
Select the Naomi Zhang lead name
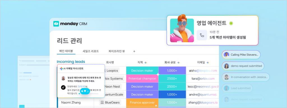71,102
